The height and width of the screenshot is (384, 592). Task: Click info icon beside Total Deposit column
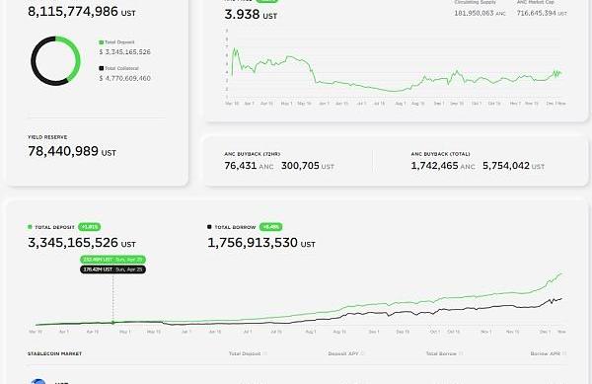tap(265, 353)
